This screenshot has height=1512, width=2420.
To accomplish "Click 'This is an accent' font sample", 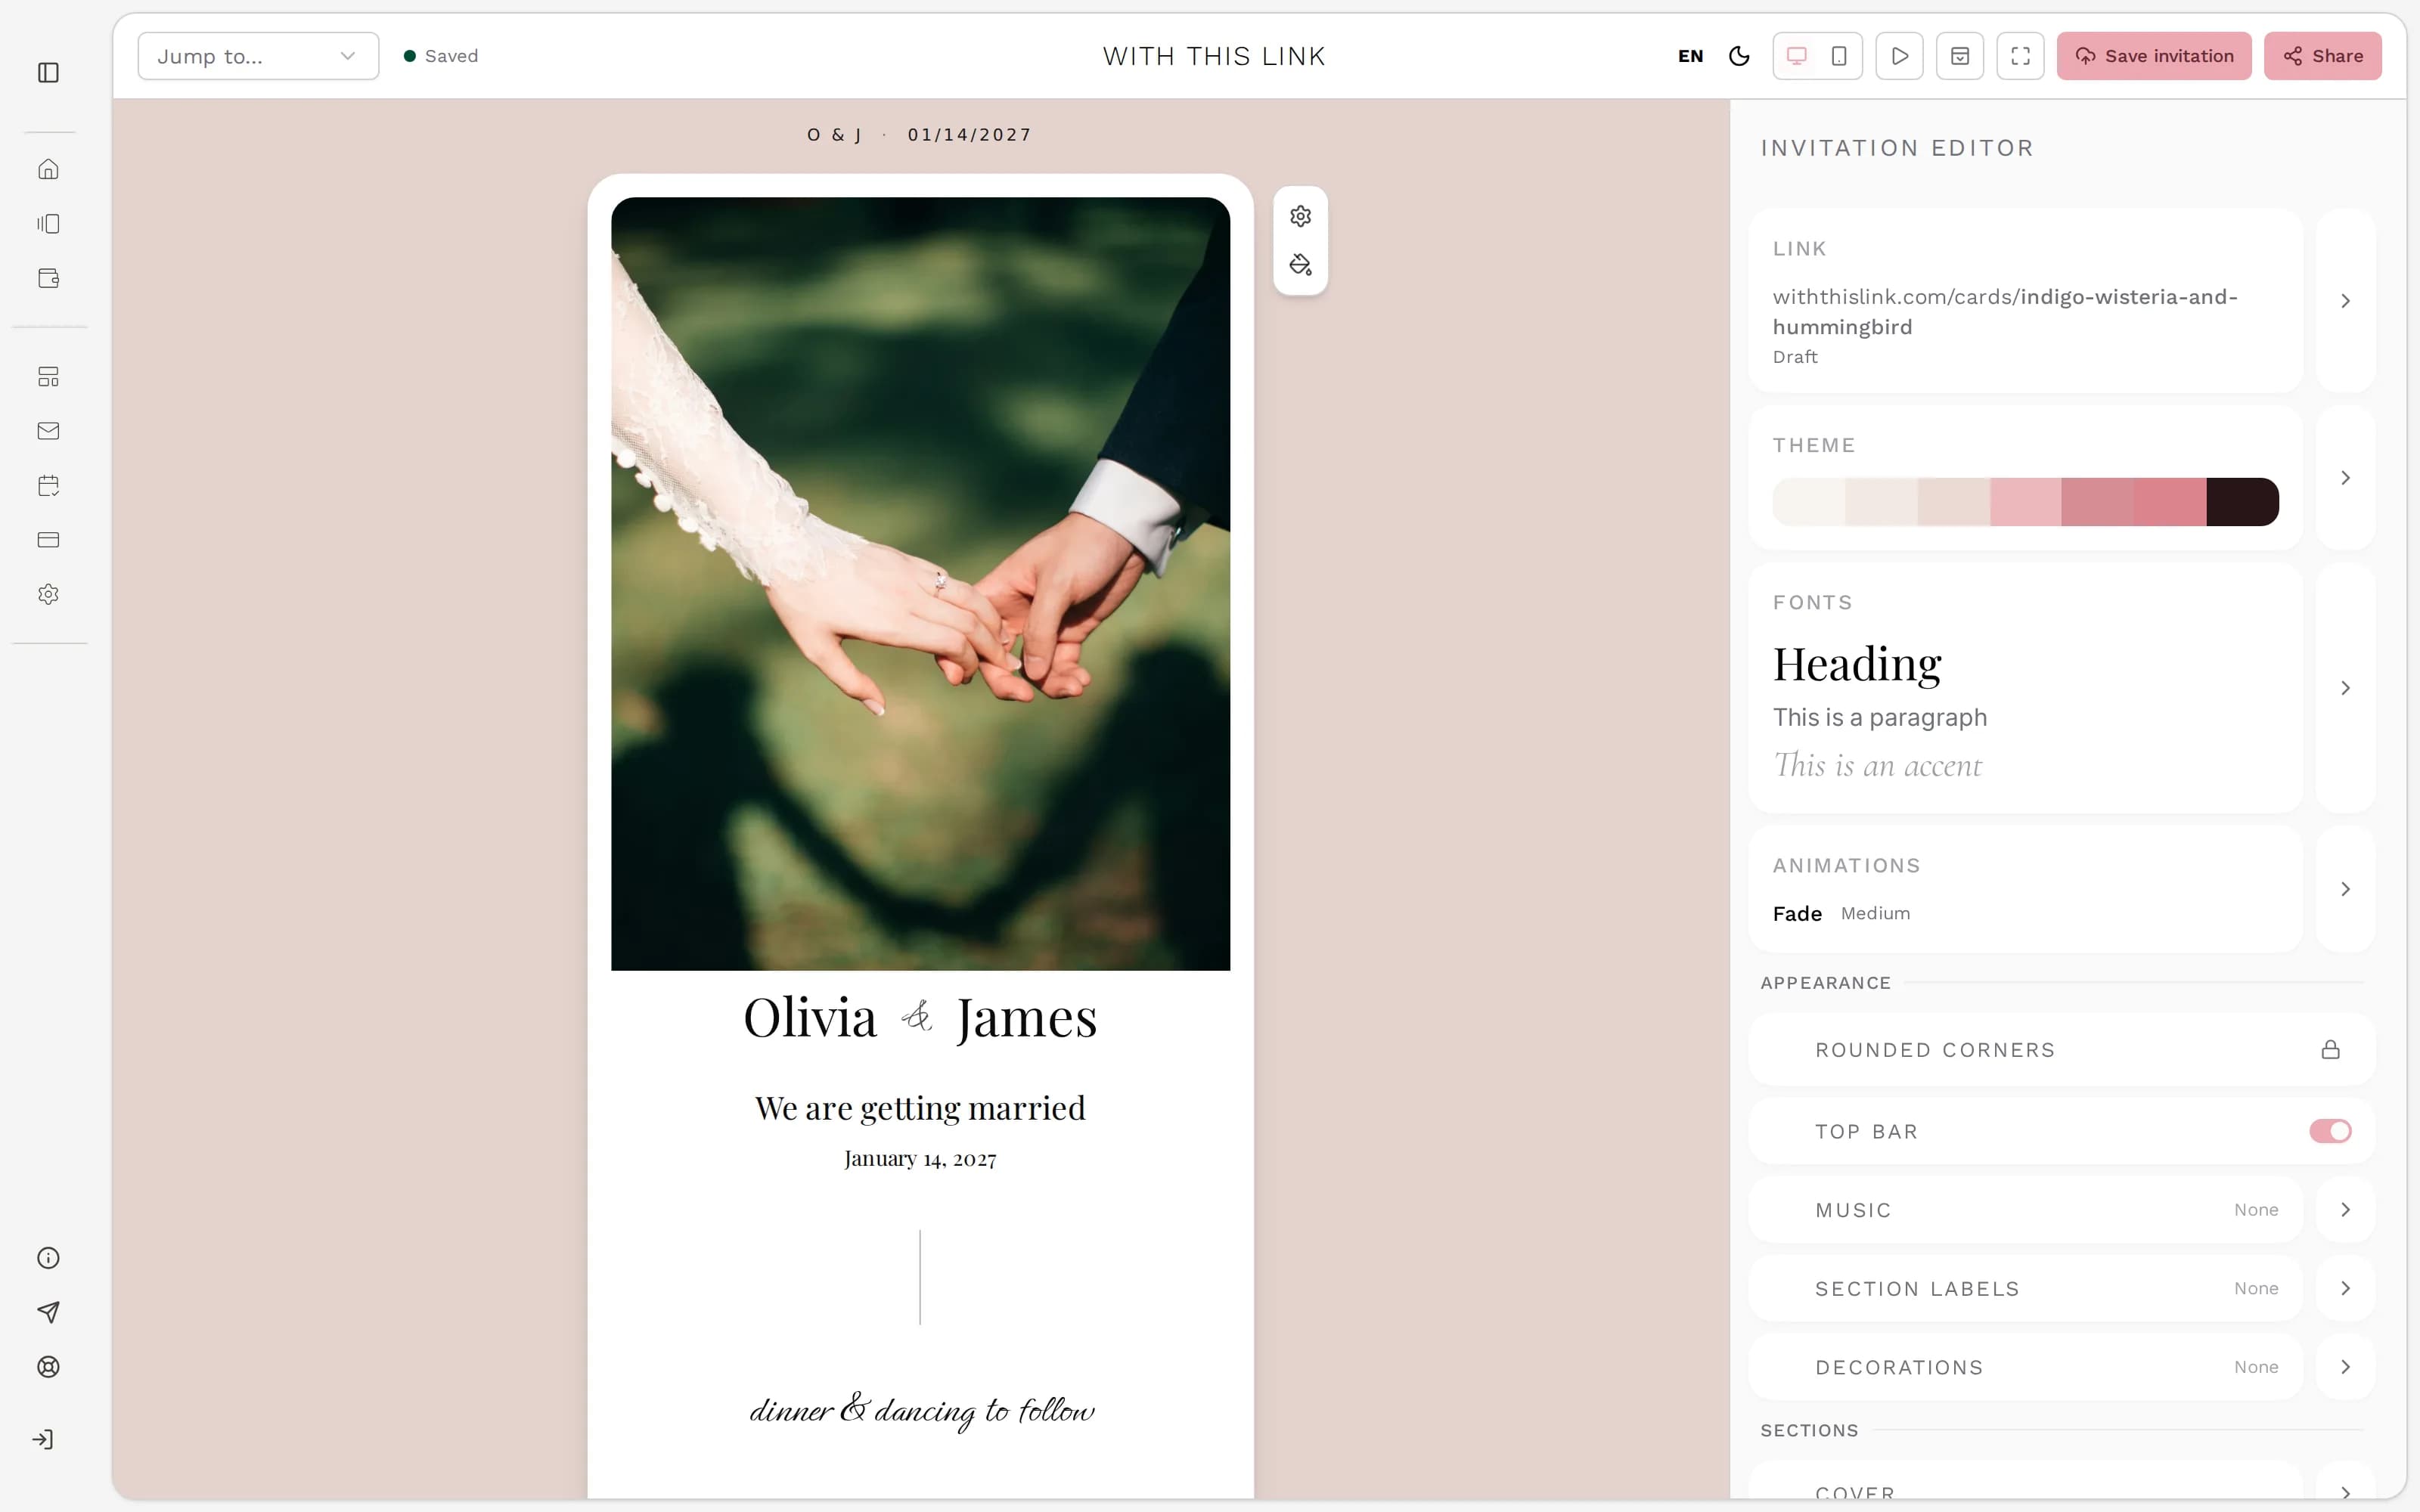I will pyautogui.click(x=1877, y=766).
